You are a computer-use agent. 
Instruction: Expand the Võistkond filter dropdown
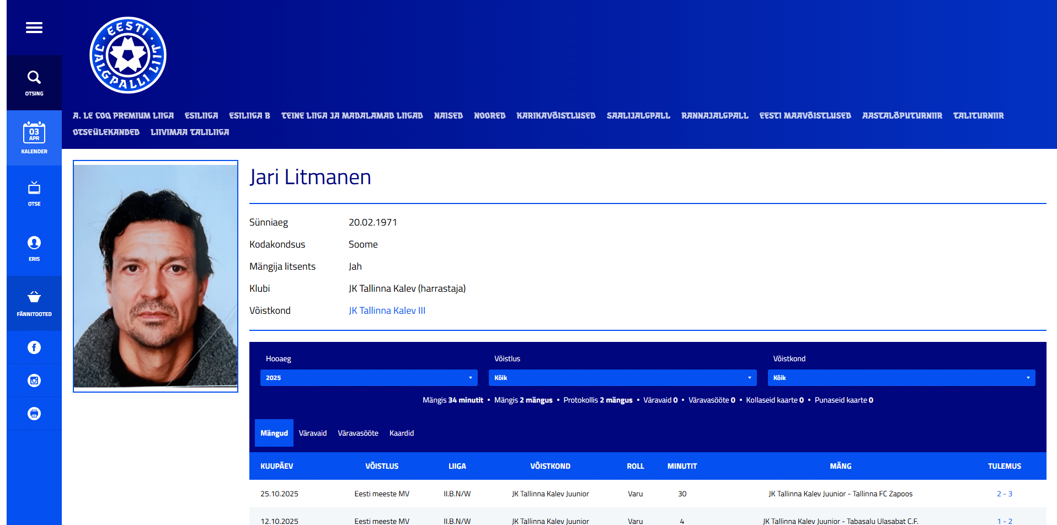point(901,378)
